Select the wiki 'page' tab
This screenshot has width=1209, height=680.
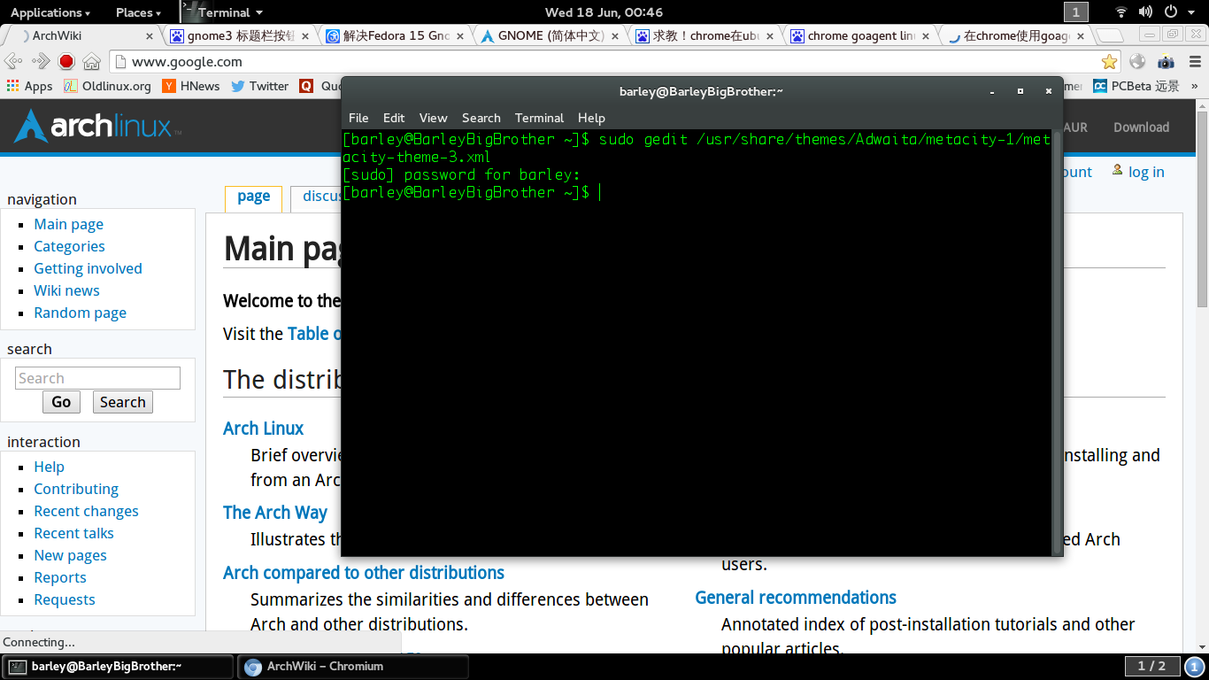pos(253,197)
